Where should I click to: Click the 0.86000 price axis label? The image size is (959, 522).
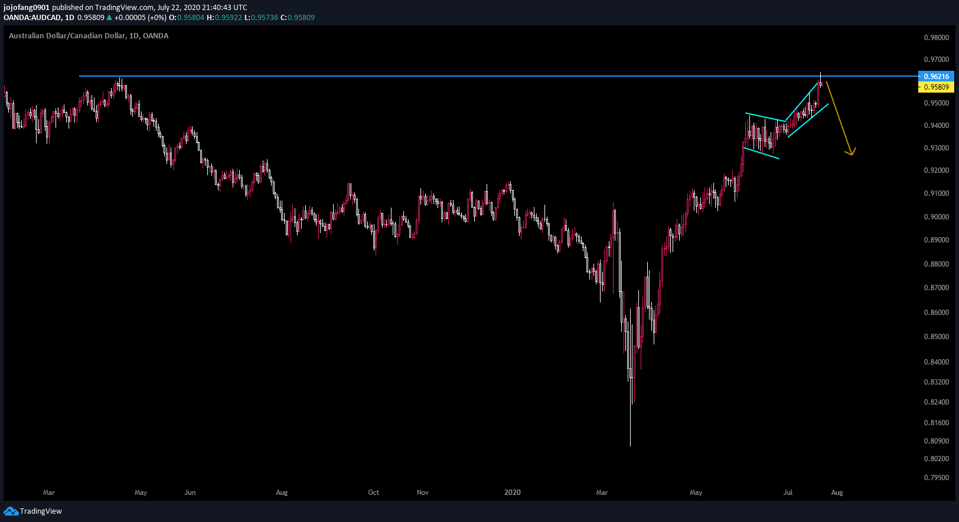[937, 313]
